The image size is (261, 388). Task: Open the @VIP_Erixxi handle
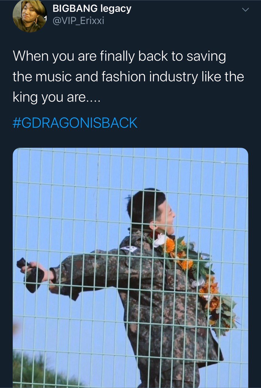[x=78, y=21]
